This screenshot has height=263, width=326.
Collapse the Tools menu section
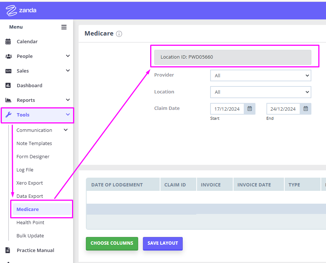(68, 115)
